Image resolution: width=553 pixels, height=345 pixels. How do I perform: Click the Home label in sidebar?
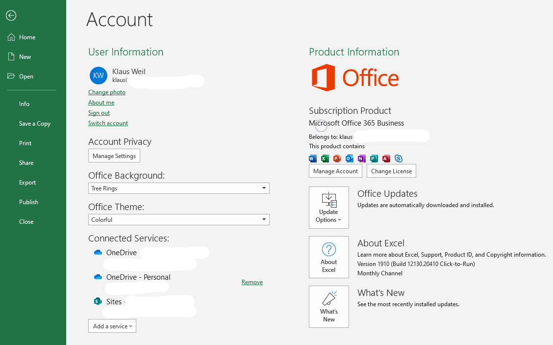coord(27,37)
